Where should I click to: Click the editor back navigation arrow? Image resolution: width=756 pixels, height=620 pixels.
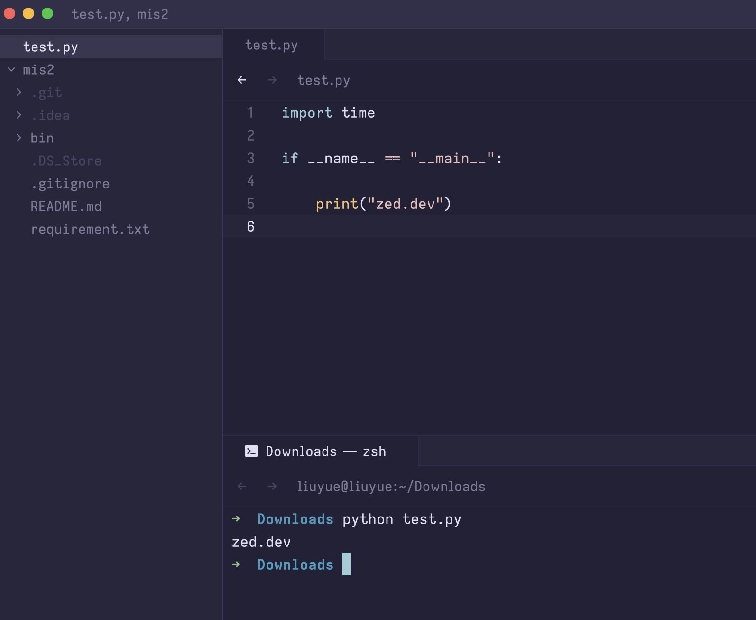pos(242,80)
